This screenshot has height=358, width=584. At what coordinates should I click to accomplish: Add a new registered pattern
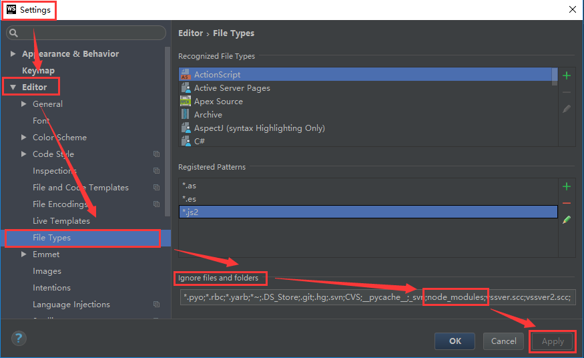point(567,186)
